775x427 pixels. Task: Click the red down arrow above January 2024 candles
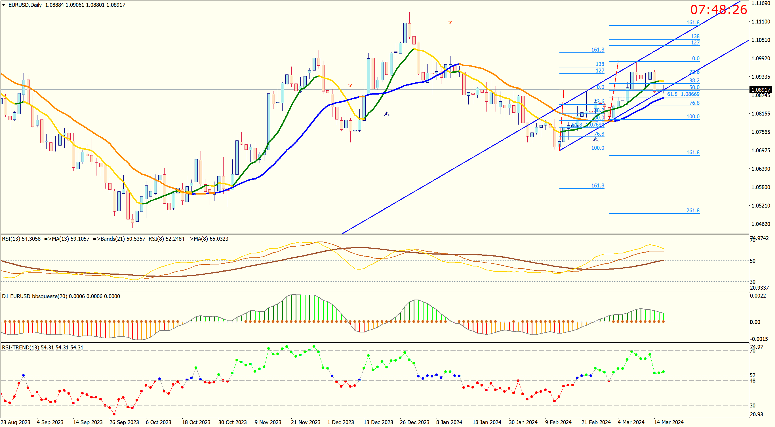(450, 22)
